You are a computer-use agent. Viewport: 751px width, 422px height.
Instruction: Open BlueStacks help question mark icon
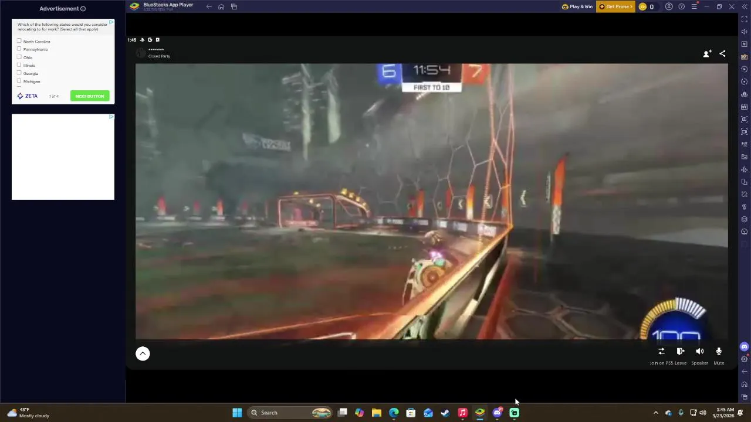(x=681, y=6)
